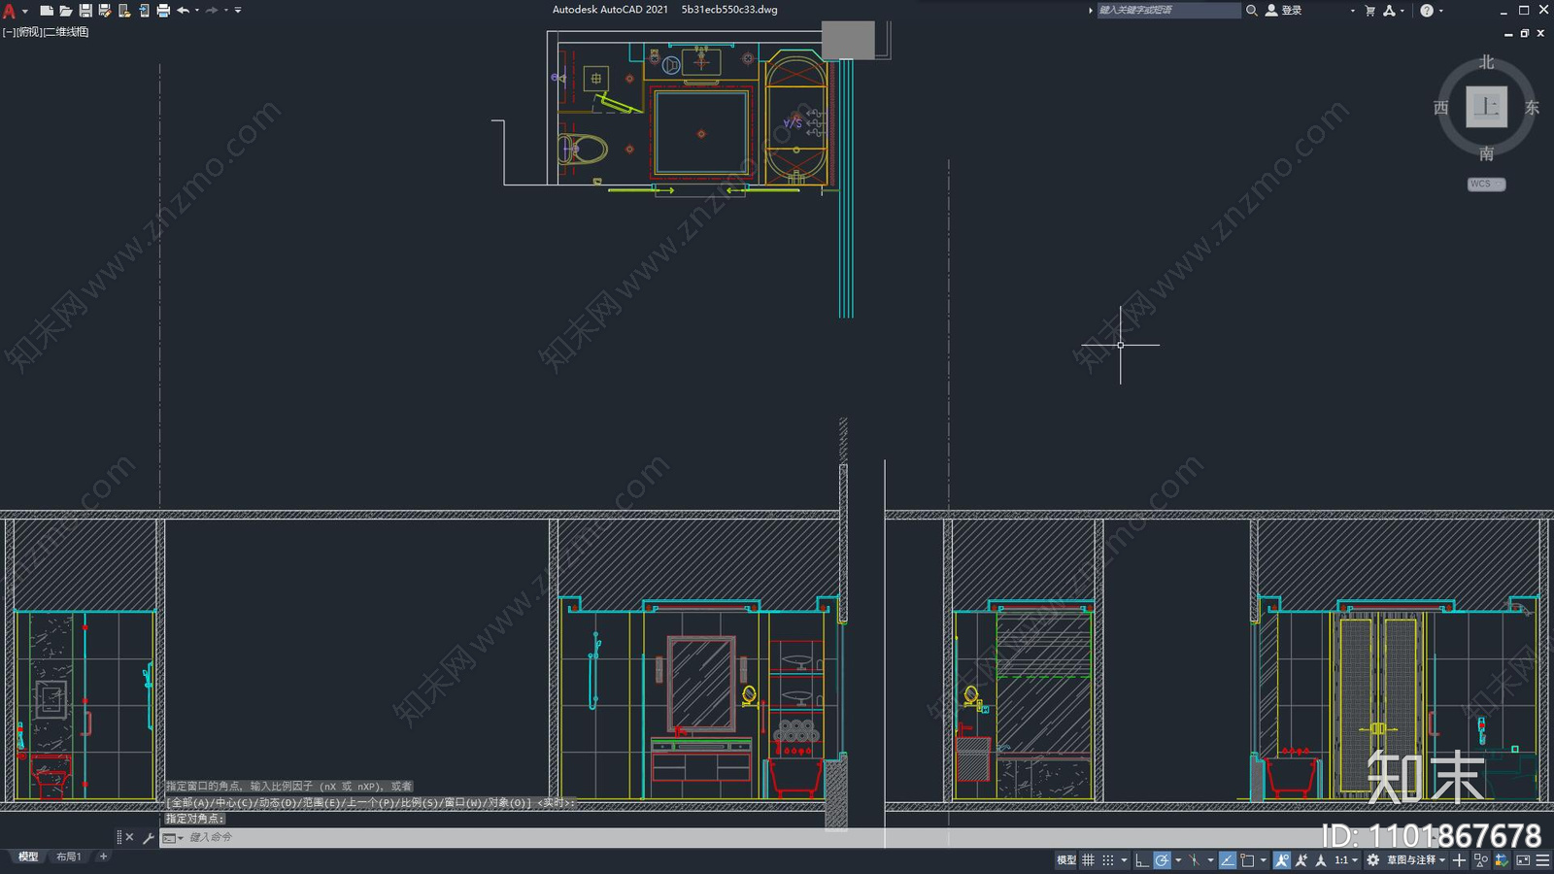Toggle object snap tracking
Image resolution: width=1554 pixels, height=874 pixels.
point(1228,860)
